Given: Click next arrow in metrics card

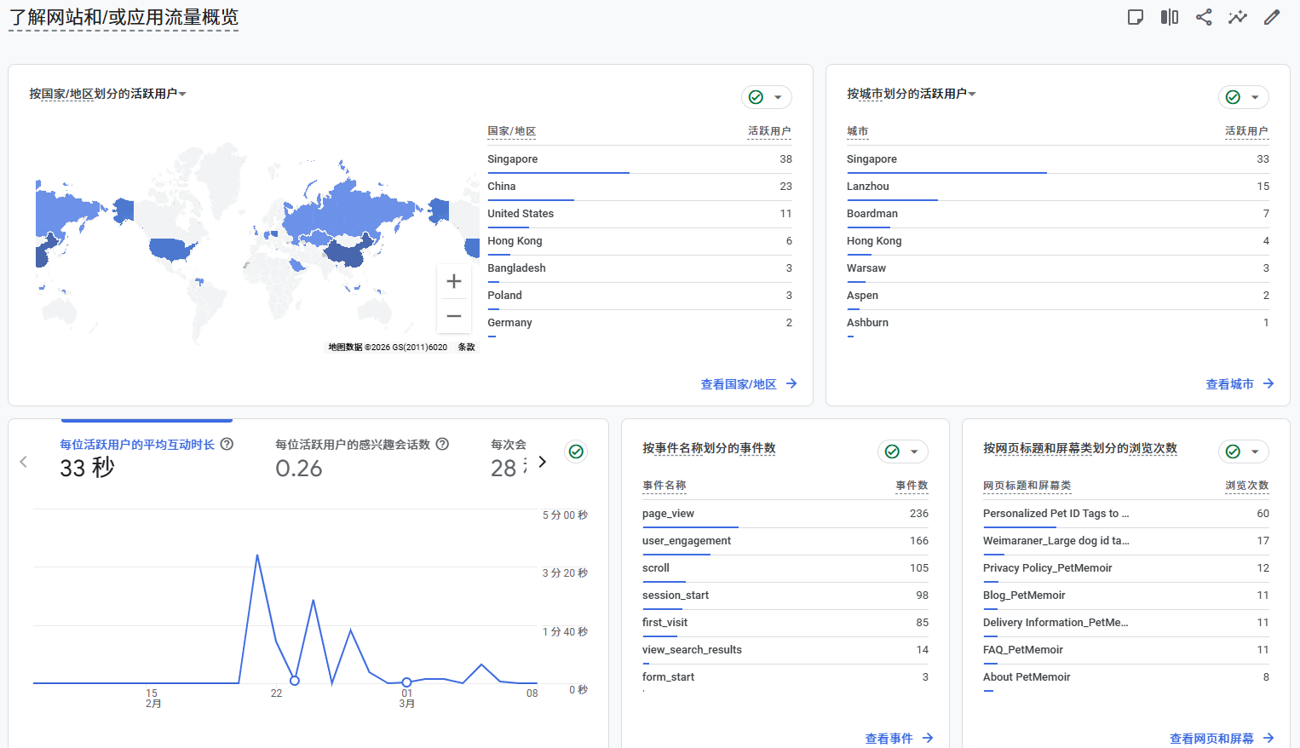Looking at the screenshot, I should click(543, 462).
